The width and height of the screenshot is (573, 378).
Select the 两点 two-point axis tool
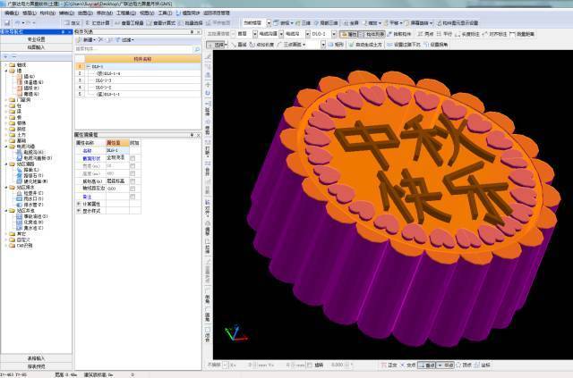point(425,34)
